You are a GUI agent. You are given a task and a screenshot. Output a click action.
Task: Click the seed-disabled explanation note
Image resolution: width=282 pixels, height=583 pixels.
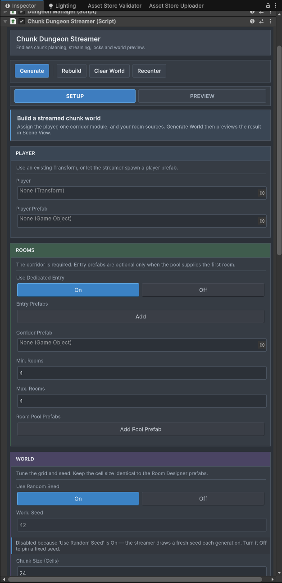tap(141, 546)
